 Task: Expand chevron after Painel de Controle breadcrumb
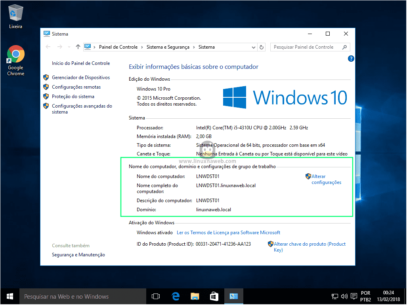click(x=142, y=47)
